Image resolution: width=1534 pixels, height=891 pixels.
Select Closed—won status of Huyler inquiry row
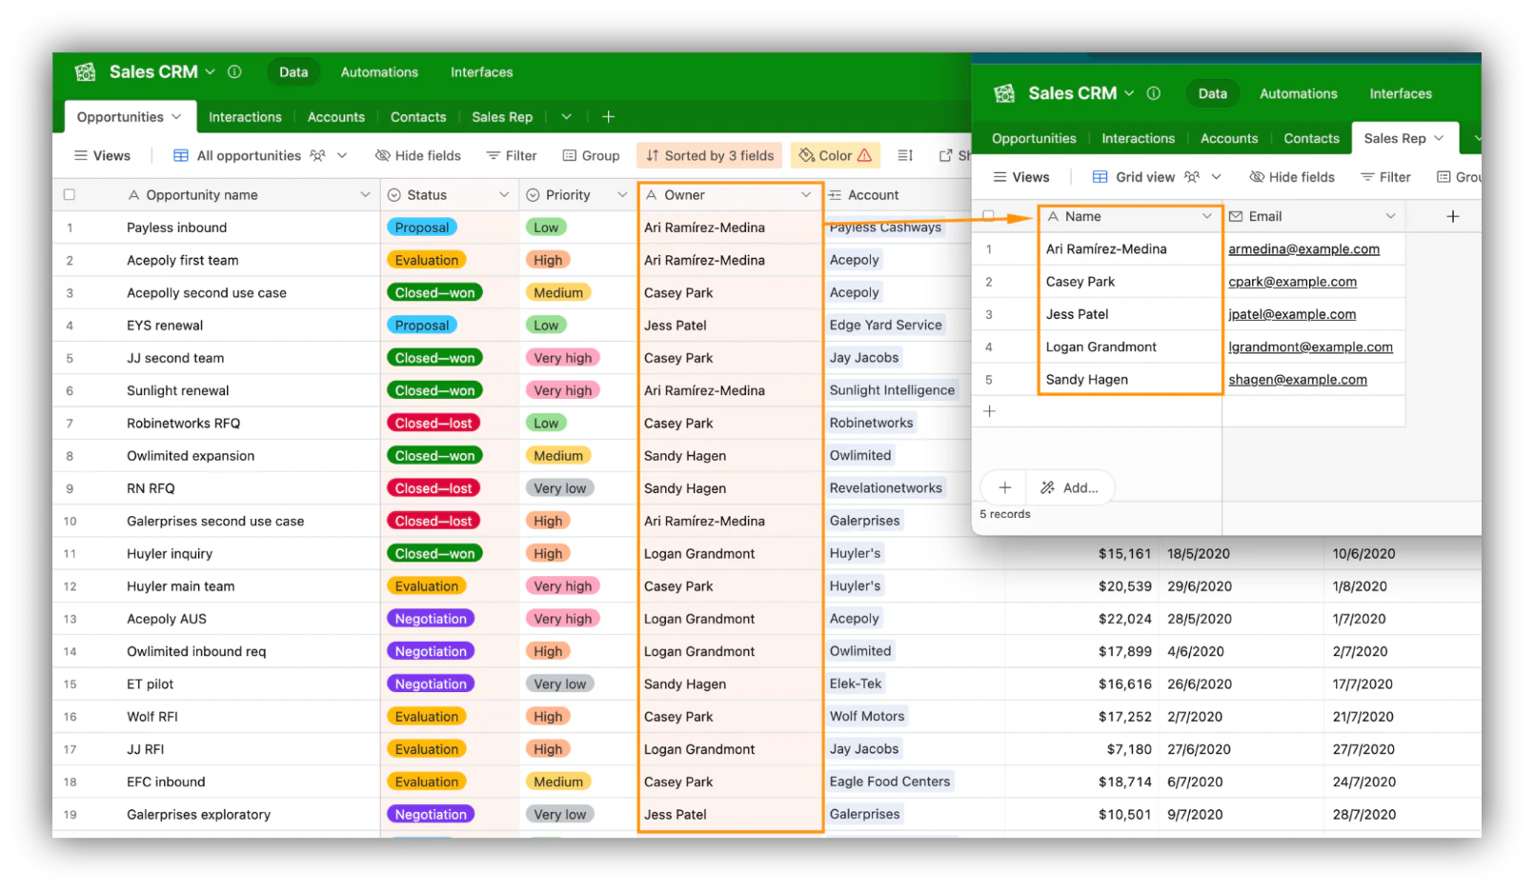[x=434, y=554]
